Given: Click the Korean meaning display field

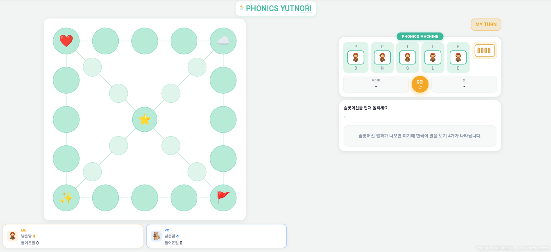Looking at the screenshot, I should click(464, 84).
